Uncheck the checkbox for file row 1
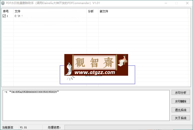193x130 pixels. click(x=4, y=16)
